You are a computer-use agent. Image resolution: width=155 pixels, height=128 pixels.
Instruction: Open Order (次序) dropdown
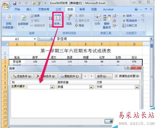pos(137,87)
